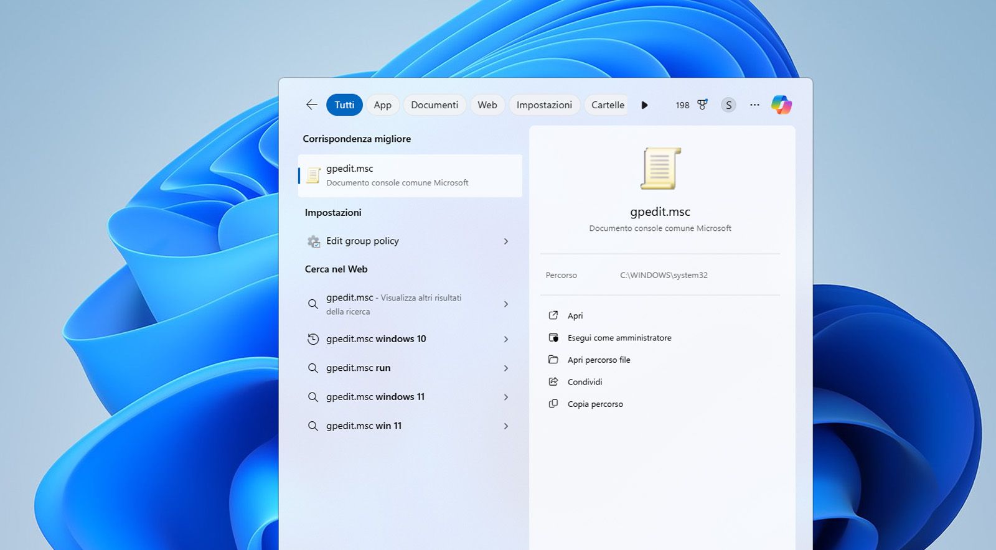The image size is (996, 550).
Task: Switch to the Documenti filter tab
Action: [435, 105]
